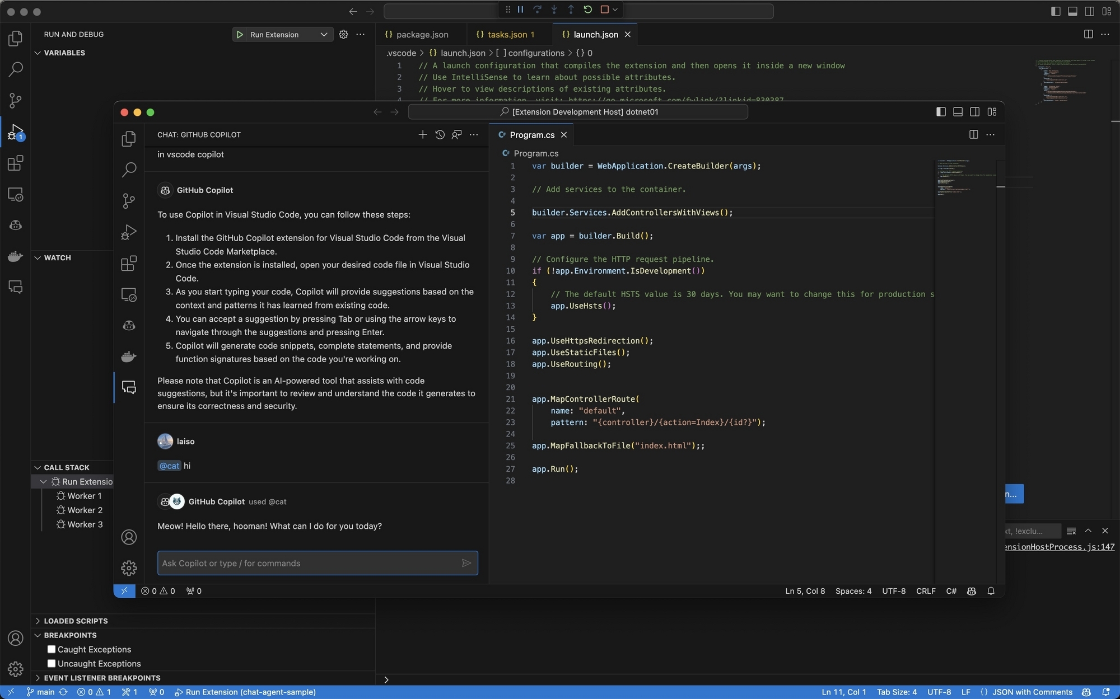Open launch.json settings via gear icon
This screenshot has width=1120, height=699.
point(343,34)
